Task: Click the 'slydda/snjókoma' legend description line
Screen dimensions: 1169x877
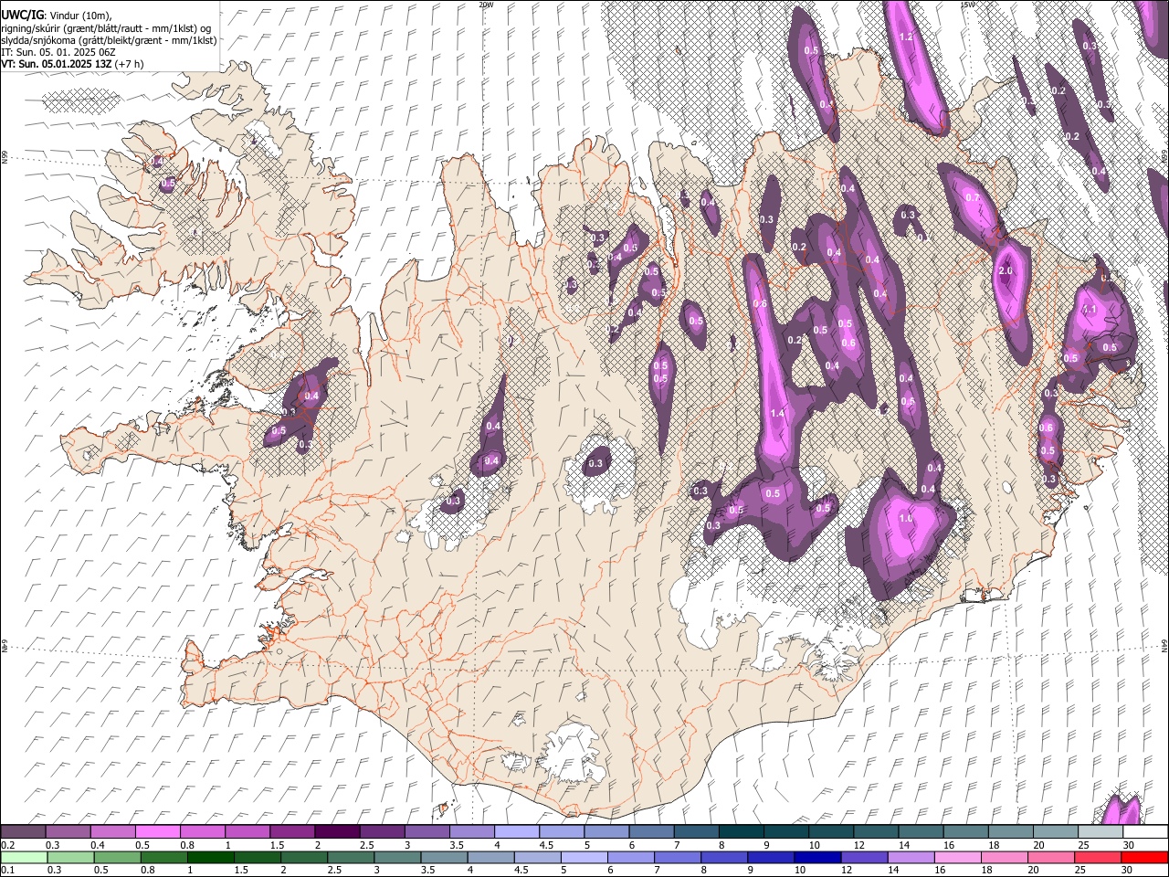Action: pyautogui.click(x=109, y=40)
